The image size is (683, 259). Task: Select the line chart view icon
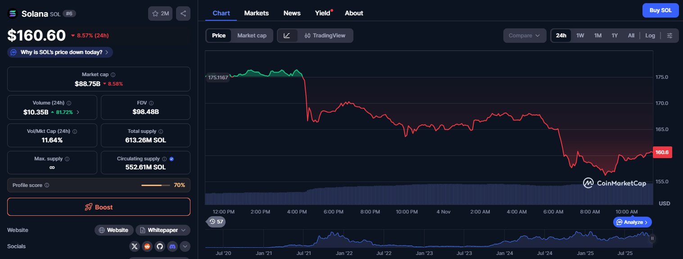click(x=287, y=36)
